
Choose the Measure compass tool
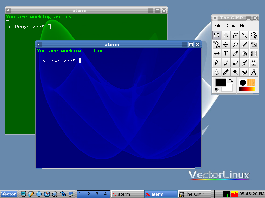coord(254,72)
